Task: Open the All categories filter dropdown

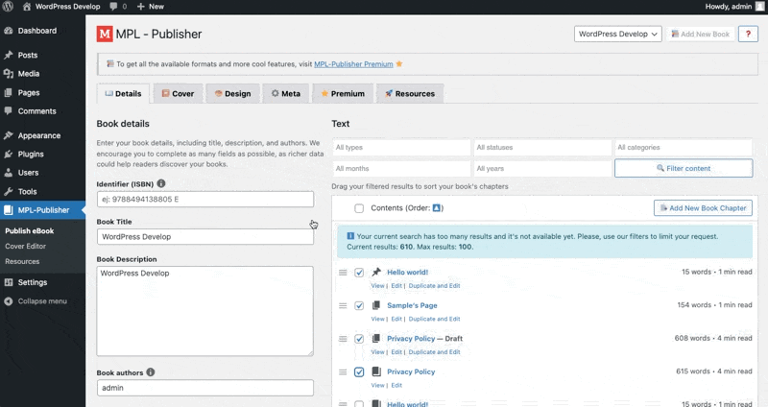Action: [684, 148]
